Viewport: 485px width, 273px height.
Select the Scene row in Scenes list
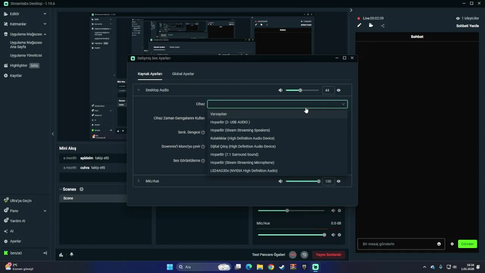93,198
